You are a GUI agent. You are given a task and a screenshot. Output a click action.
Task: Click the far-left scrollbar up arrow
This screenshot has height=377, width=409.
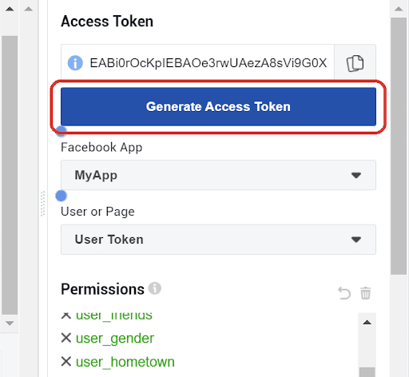click(10, 9)
